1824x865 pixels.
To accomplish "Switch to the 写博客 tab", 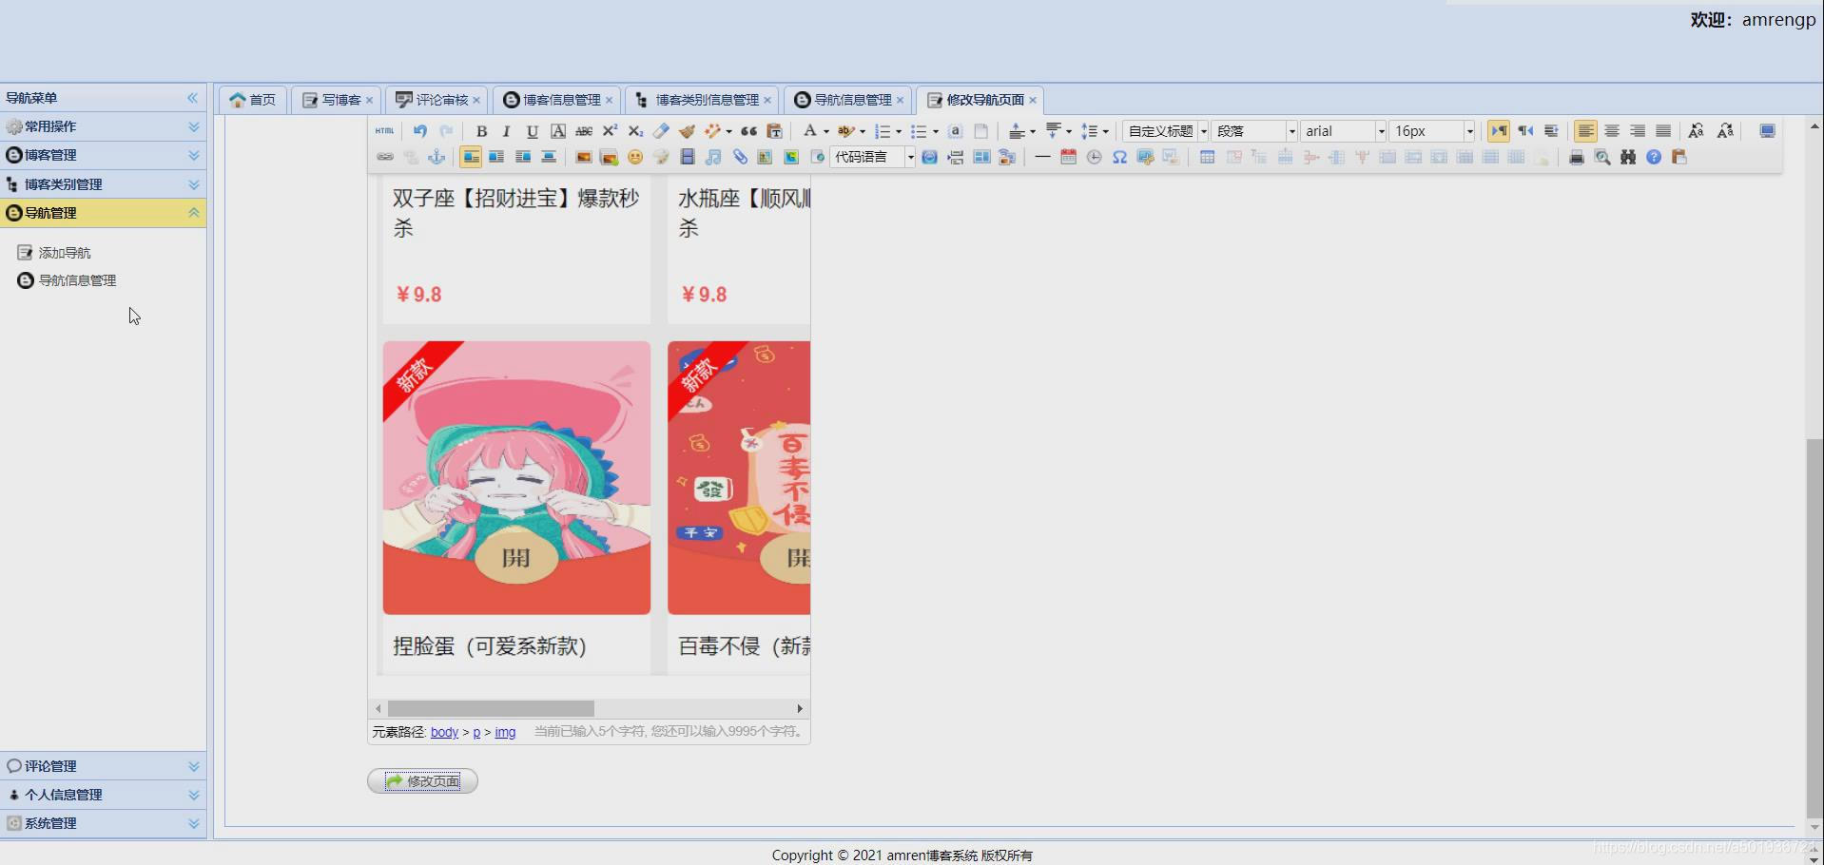I will [336, 99].
